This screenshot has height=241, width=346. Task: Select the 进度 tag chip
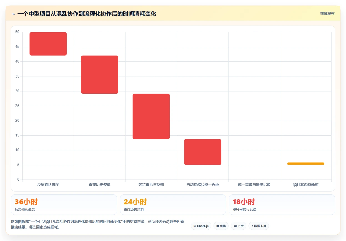coord(239,226)
